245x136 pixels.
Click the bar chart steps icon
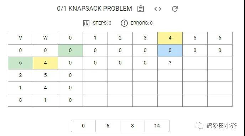point(86,23)
